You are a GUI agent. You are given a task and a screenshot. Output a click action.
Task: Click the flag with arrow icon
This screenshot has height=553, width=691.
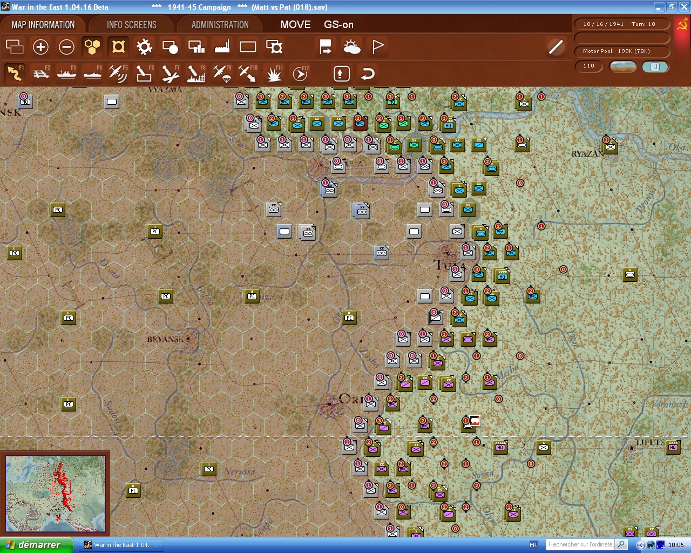tap(326, 47)
